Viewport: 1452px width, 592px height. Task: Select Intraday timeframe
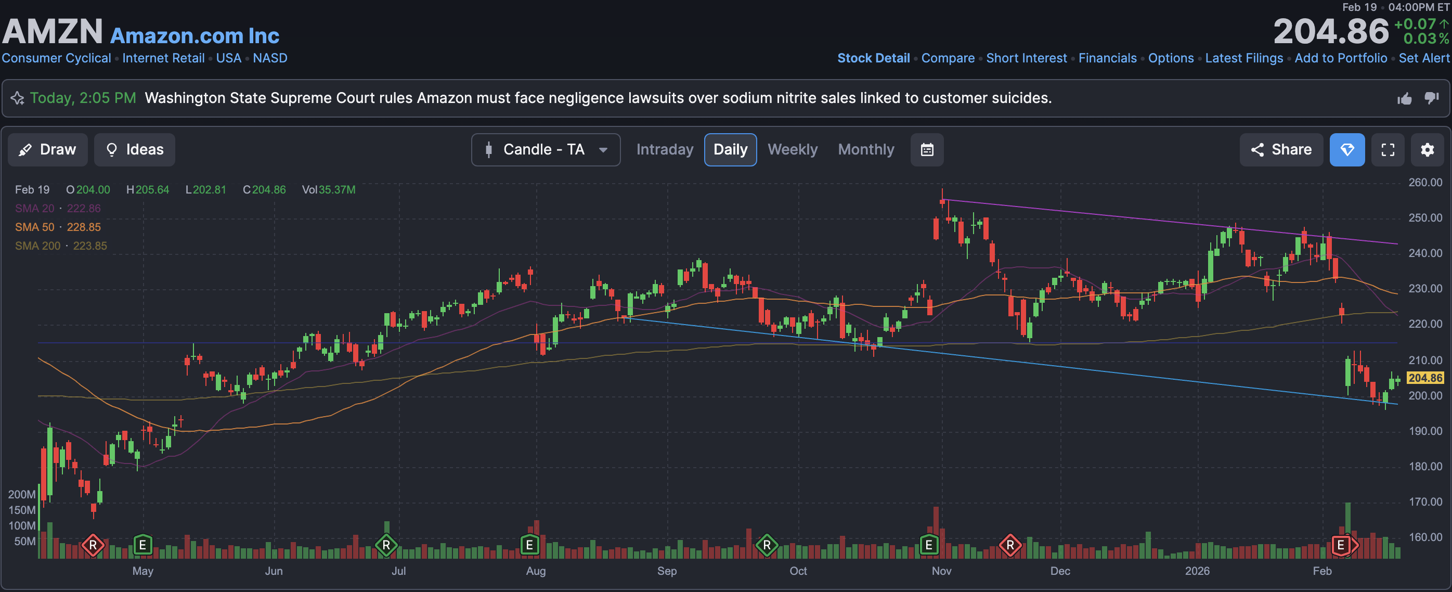[664, 149]
